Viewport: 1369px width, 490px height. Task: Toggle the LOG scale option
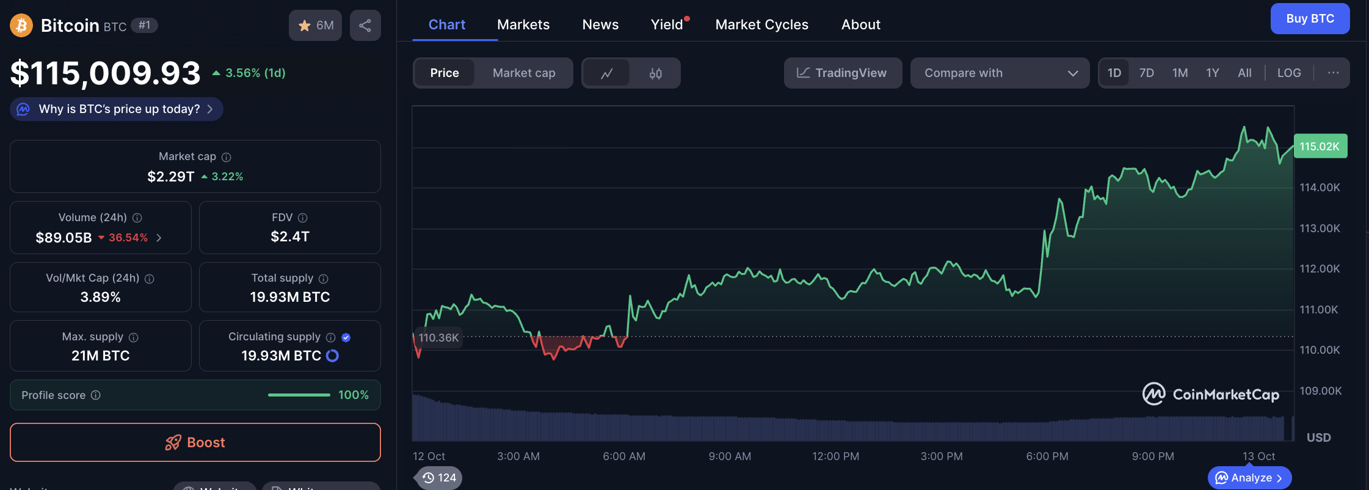(1289, 73)
